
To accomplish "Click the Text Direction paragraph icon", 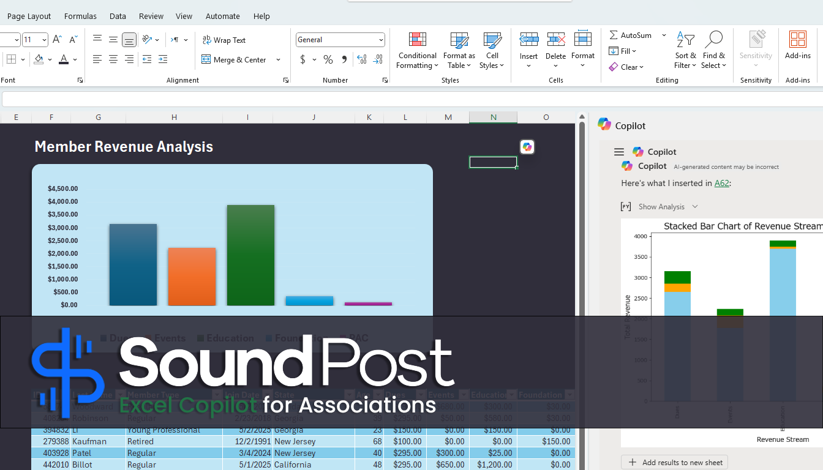I will coord(175,40).
